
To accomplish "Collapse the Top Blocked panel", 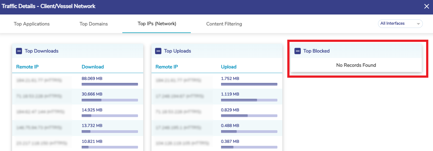I will click(297, 51).
